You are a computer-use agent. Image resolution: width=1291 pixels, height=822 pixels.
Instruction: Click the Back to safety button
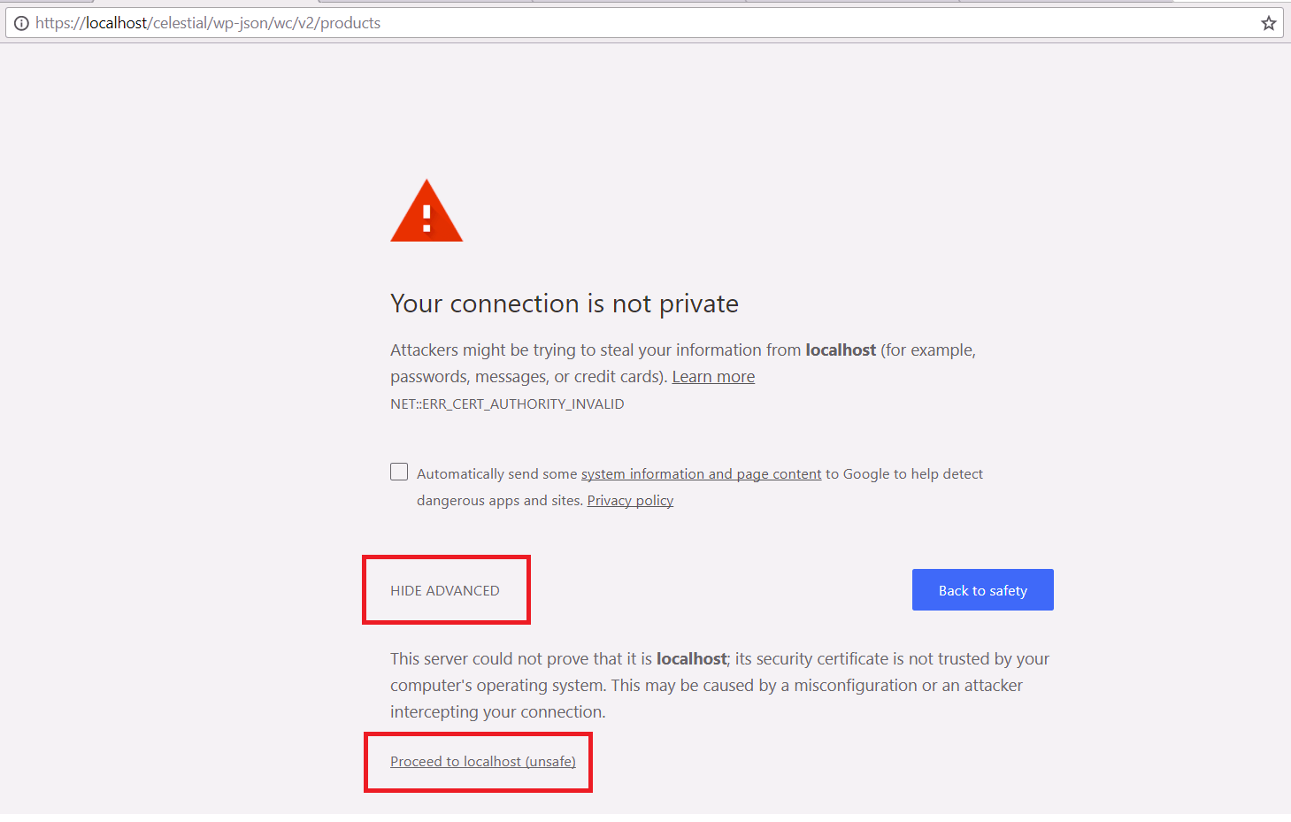point(982,590)
